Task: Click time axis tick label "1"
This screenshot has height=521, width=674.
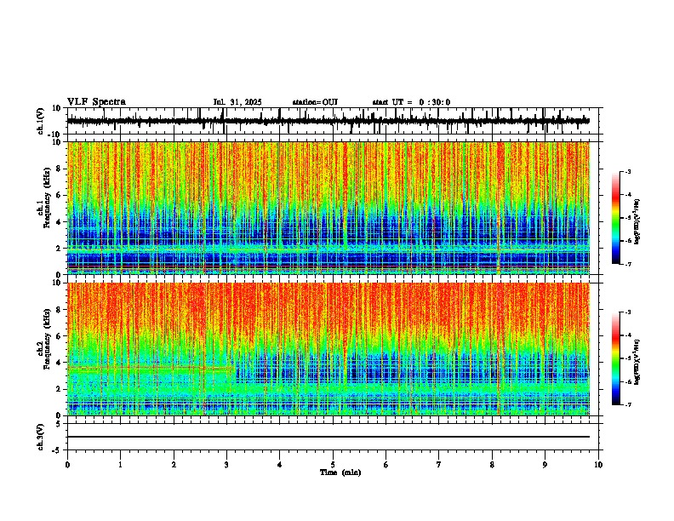Action: pos(120,465)
